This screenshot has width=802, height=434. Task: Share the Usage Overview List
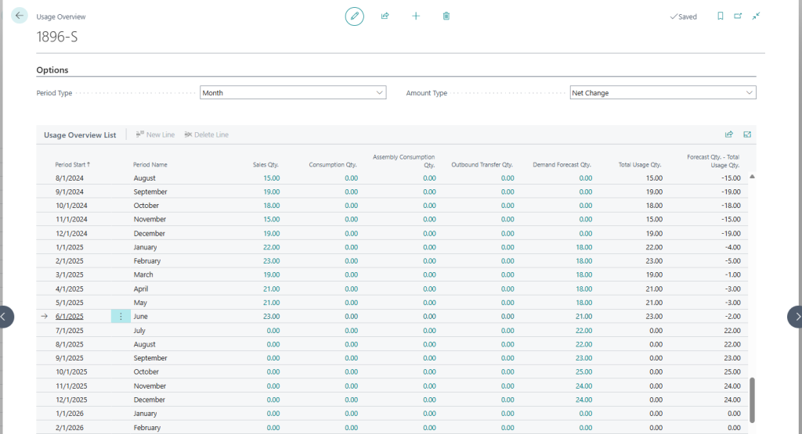click(729, 135)
